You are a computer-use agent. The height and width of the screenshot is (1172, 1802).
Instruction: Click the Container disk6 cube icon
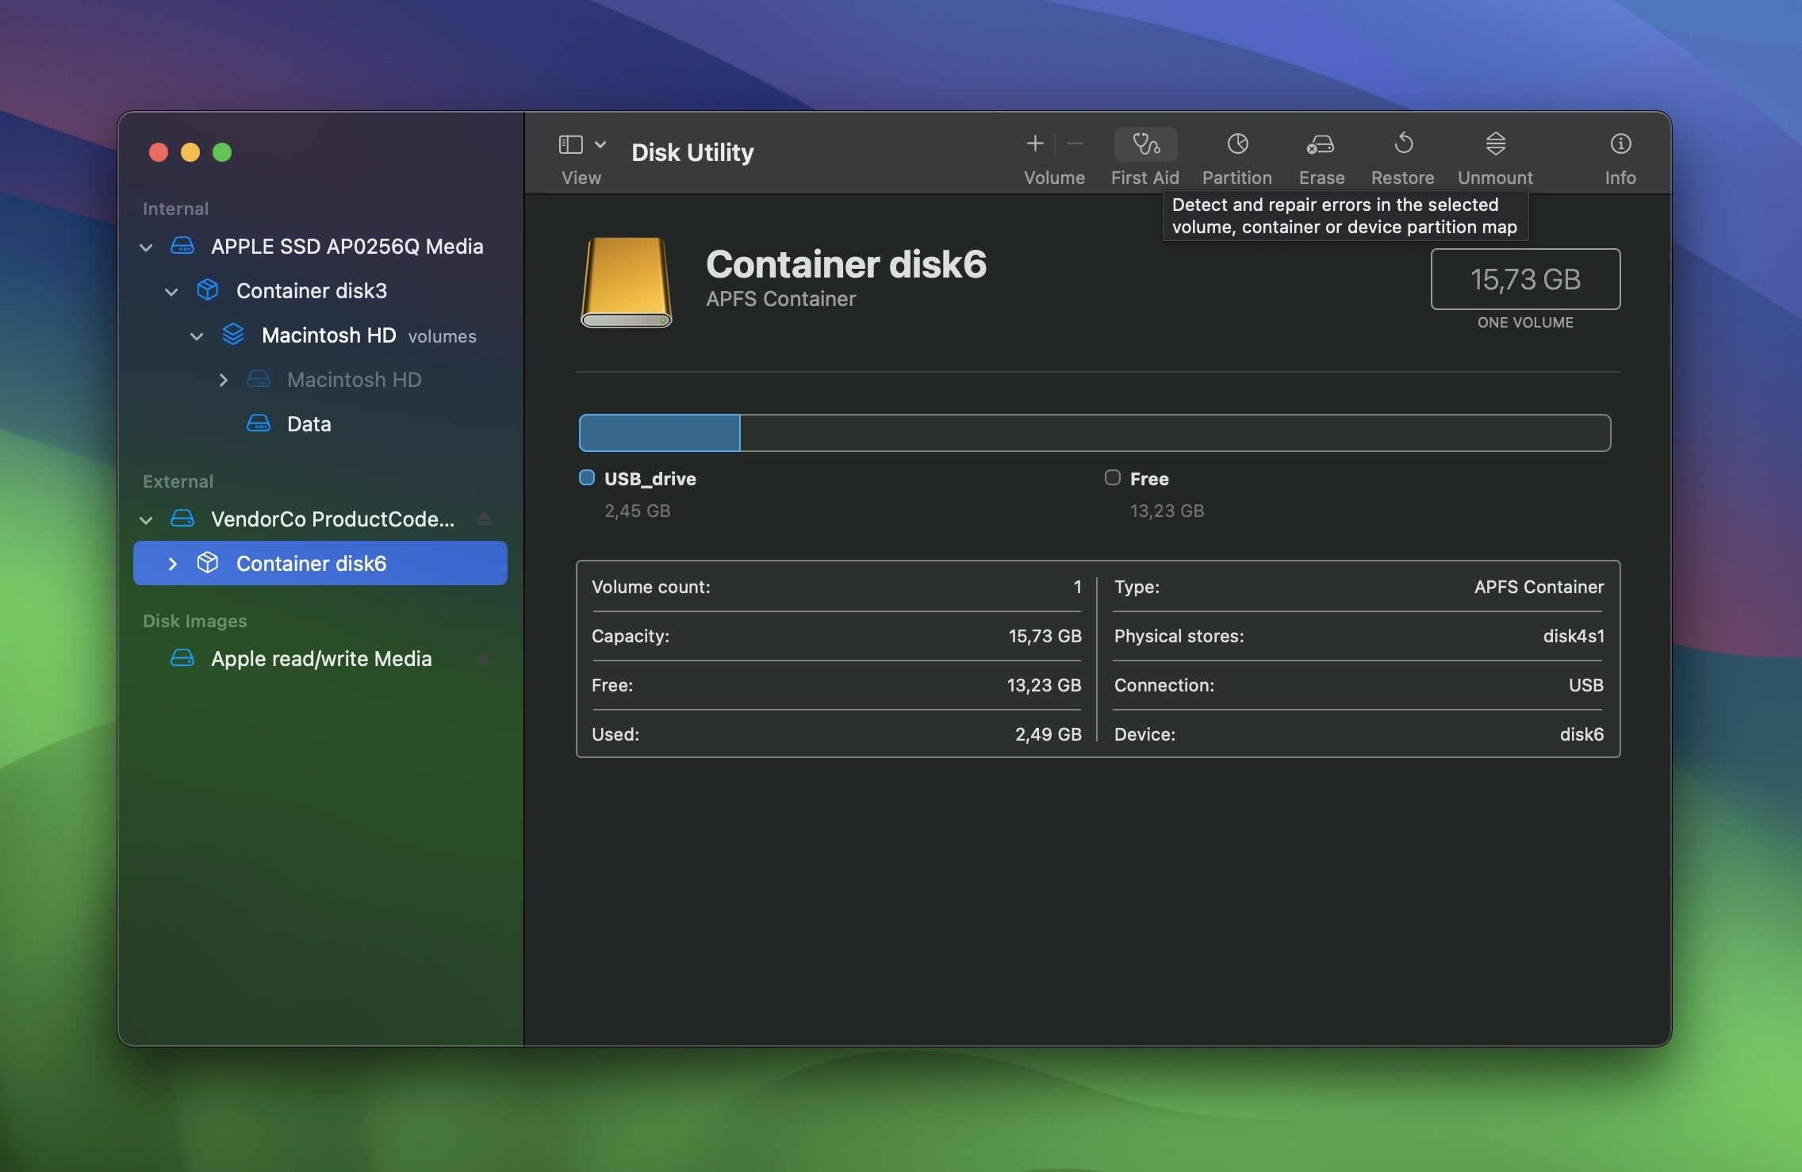coord(208,563)
